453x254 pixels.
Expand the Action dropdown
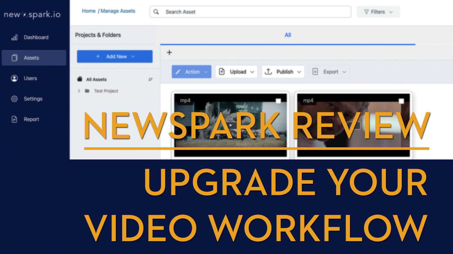pos(206,71)
